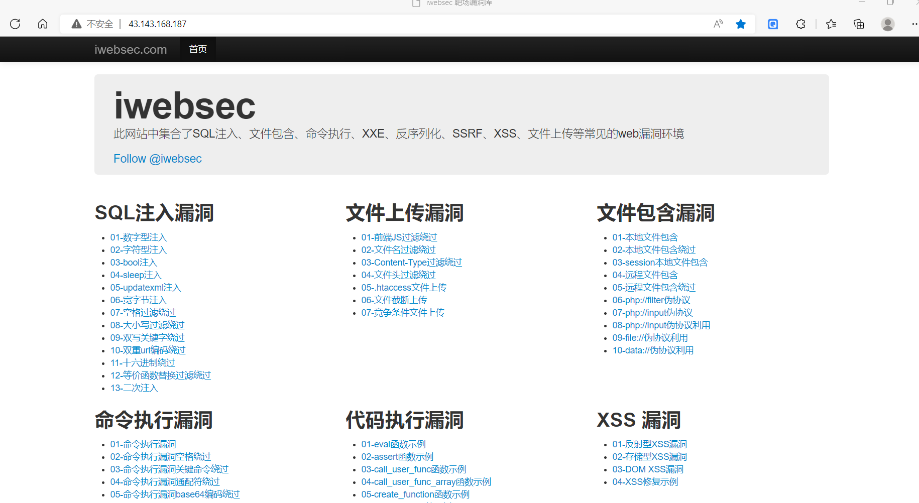This screenshot has height=503, width=919.
Task: Open 04-文件头过滤绕过 lesson
Action: (399, 275)
